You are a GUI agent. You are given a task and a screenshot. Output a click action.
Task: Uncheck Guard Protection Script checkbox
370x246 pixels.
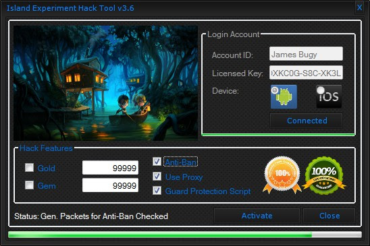pyautogui.click(x=157, y=190)
